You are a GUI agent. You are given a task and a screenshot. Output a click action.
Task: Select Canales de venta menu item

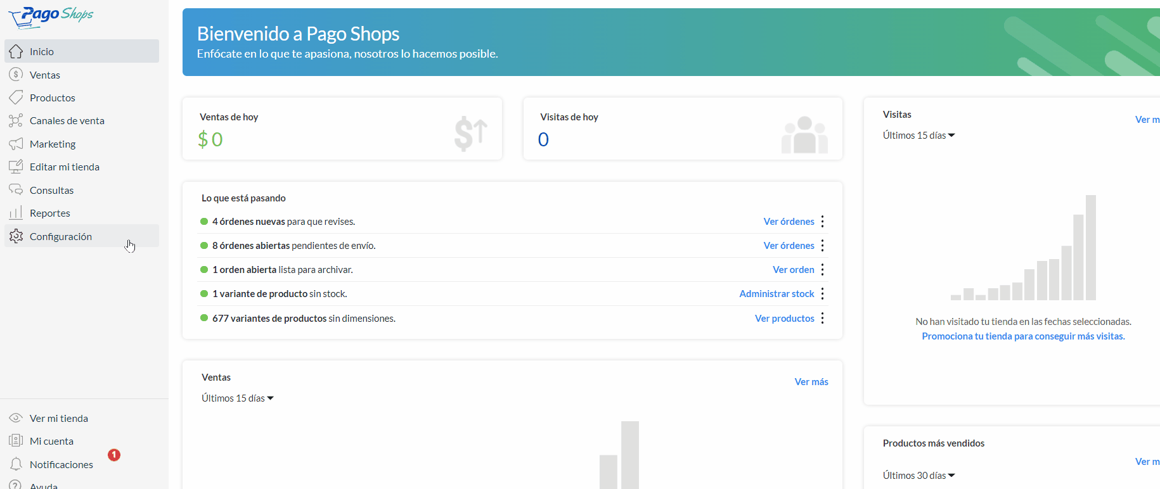[82, 120]
